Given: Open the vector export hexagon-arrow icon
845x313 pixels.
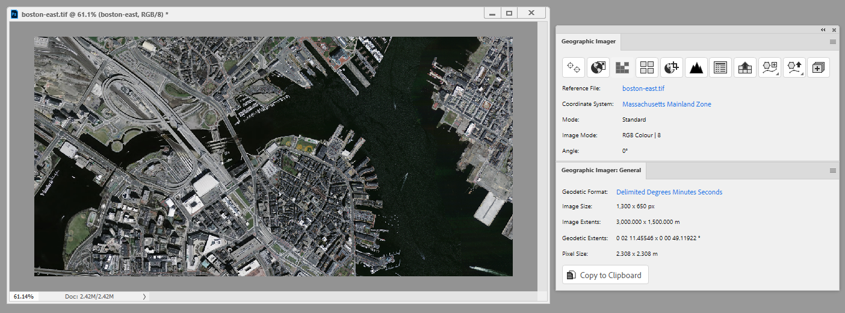Looking at the screenshot, I should (x=794, y=67).
